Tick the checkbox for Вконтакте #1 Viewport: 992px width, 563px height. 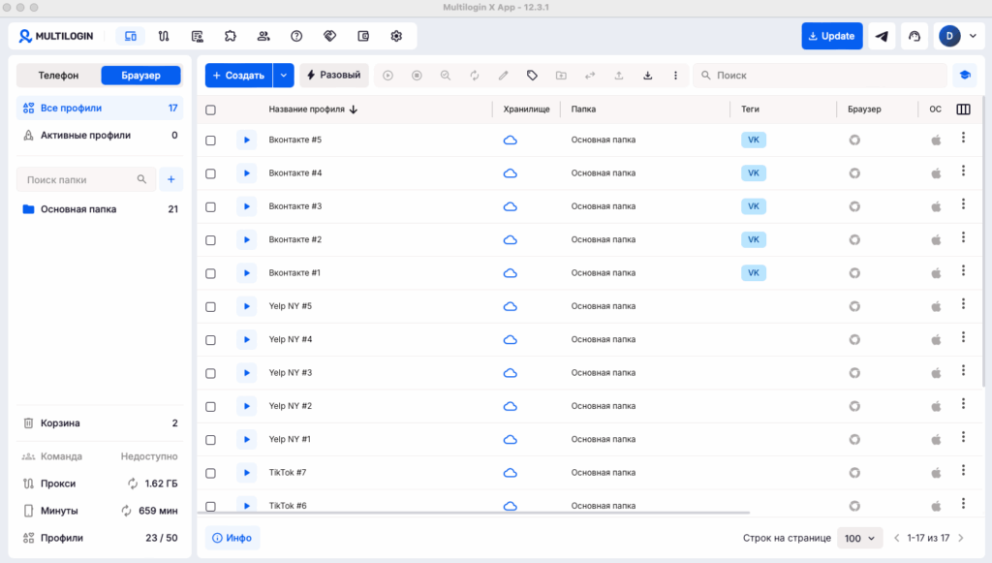pyautogui.click(x=210, y=273)
